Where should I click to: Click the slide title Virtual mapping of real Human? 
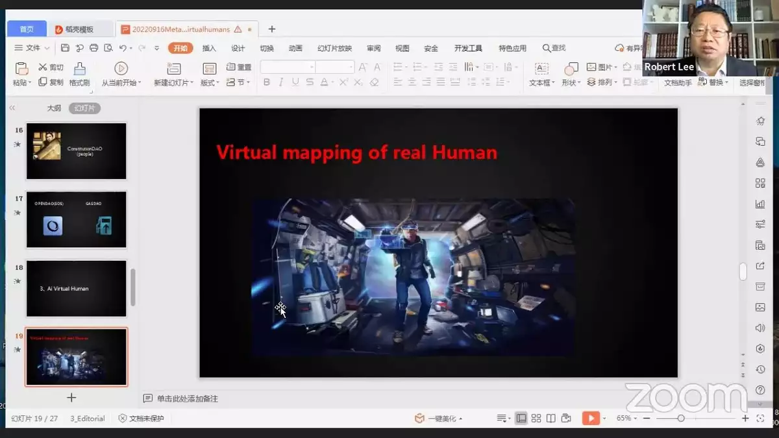(356, 152)
